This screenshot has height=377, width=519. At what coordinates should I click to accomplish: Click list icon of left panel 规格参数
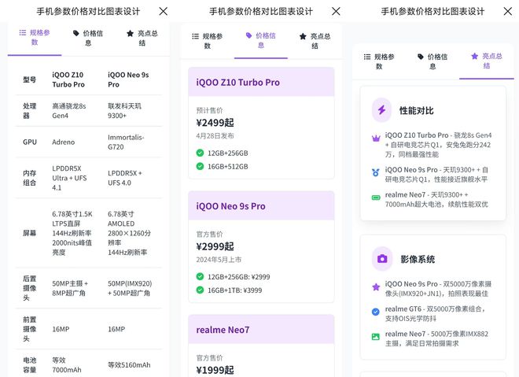23,32
